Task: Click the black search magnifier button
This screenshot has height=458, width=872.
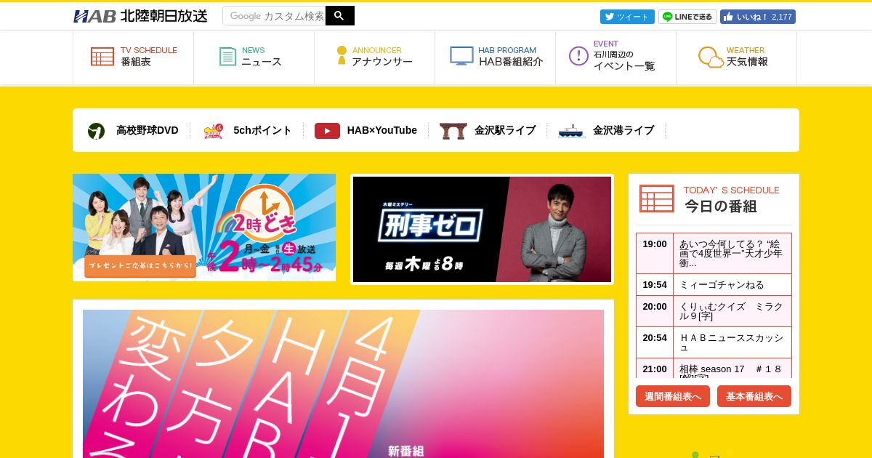Action: click(340, 15)
